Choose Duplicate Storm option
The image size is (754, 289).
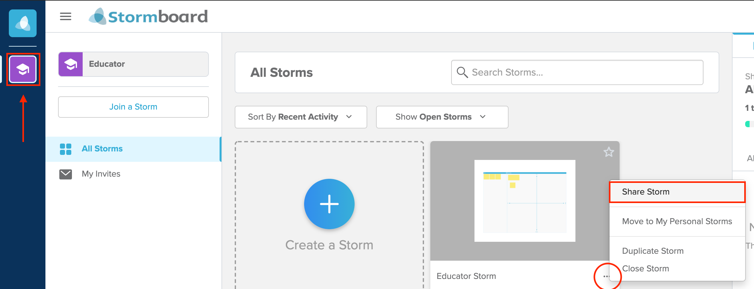click(677, 251)
